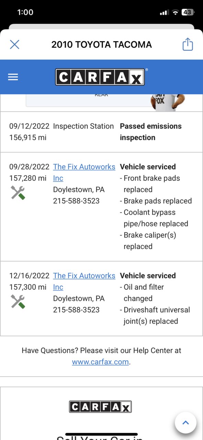This screenshot has height=440, width=203.
Task: Tap the 2010 TOYOTA TACOMA title
Action: pyautogui.click(x=102, y=44)
